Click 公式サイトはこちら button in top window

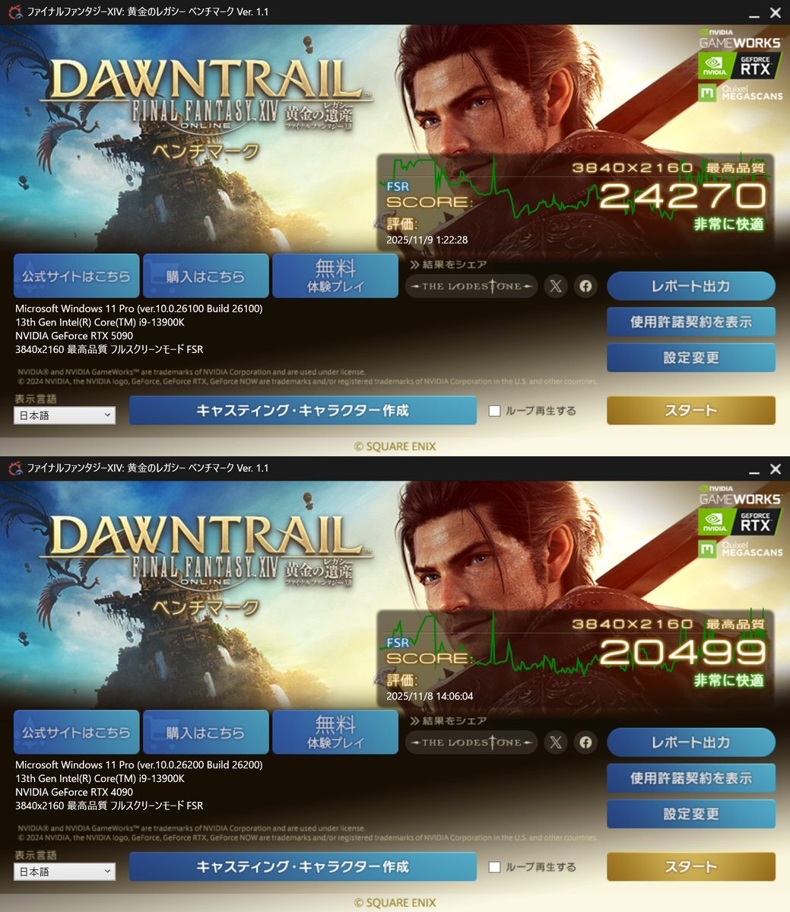pos(77,275)
